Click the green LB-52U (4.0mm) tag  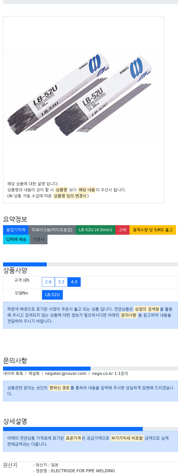point(96,230)
